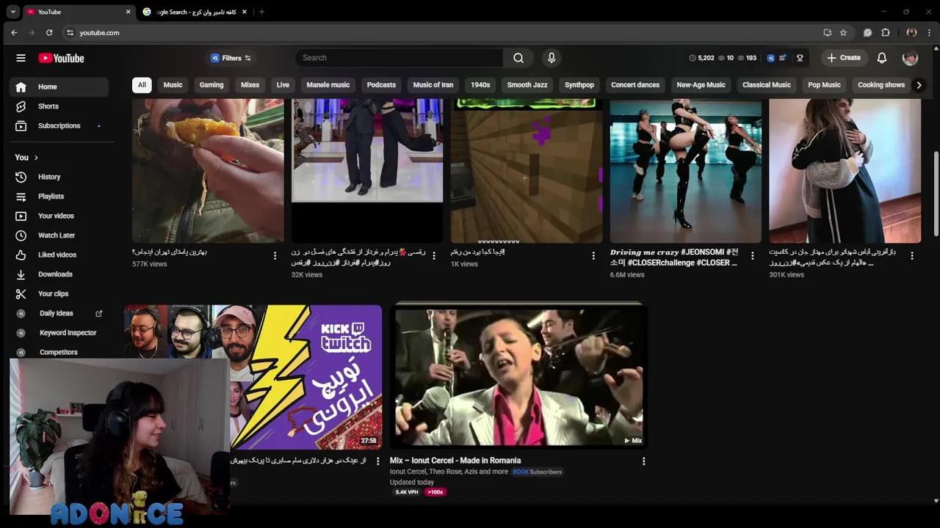Select the New-Age Music chip
This screenshot has width=940, height=528.
(701, 85)
